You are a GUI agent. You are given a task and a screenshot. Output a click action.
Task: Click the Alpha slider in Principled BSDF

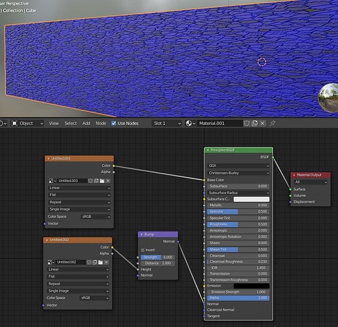coord(238,298)
